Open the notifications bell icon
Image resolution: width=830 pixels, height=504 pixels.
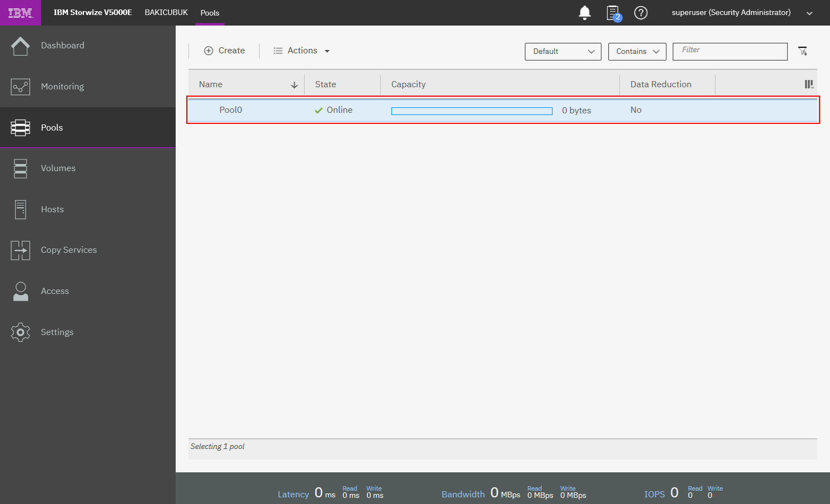[x=584, y=13]
